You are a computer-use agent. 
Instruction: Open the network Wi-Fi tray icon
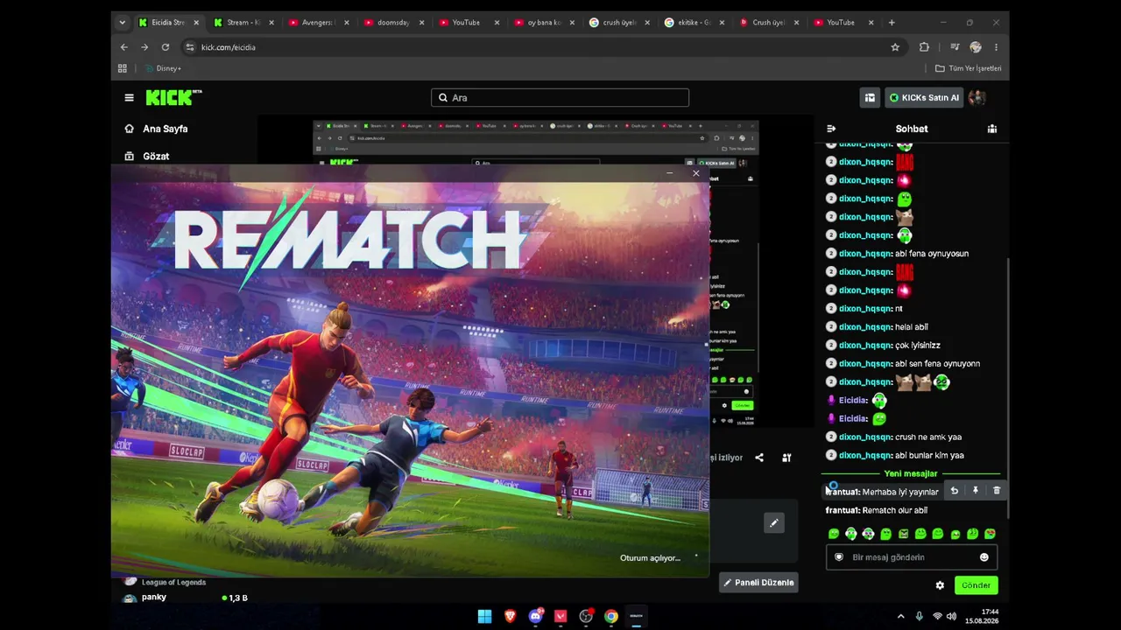[x=937, y=616]
